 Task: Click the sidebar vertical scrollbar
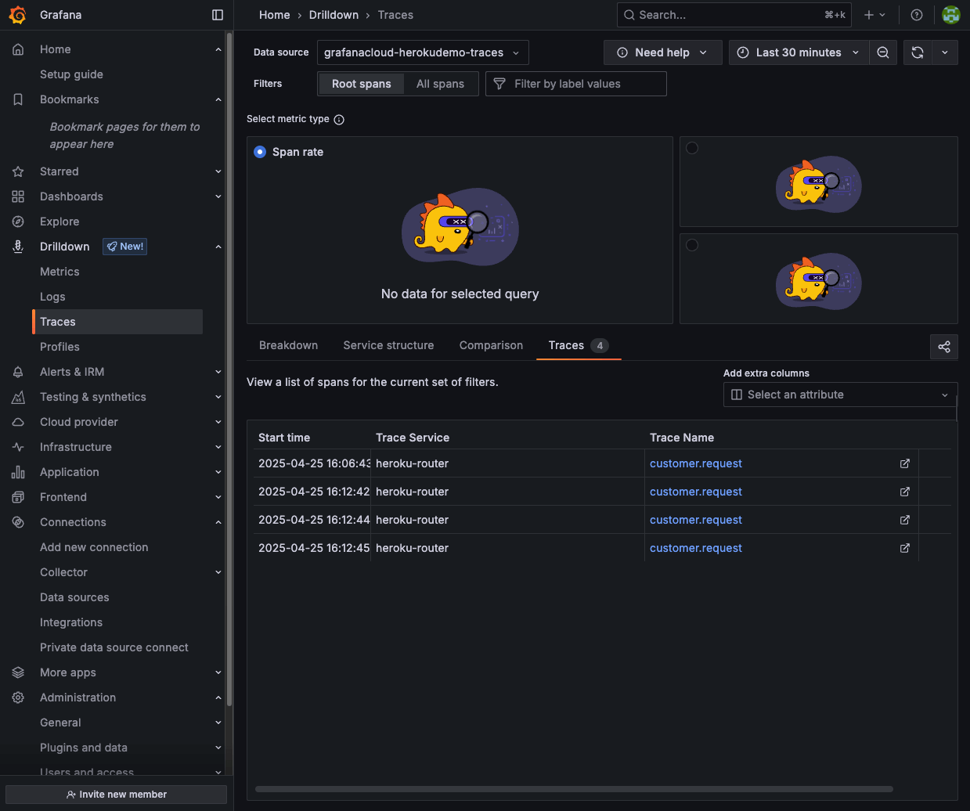(x=229, y=368)
